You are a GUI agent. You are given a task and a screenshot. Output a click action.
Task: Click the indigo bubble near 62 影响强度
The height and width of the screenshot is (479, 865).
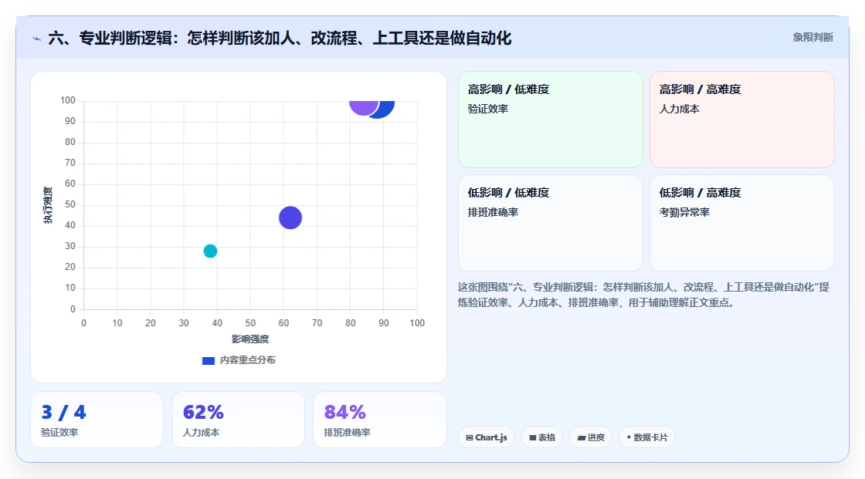[290, 218]
